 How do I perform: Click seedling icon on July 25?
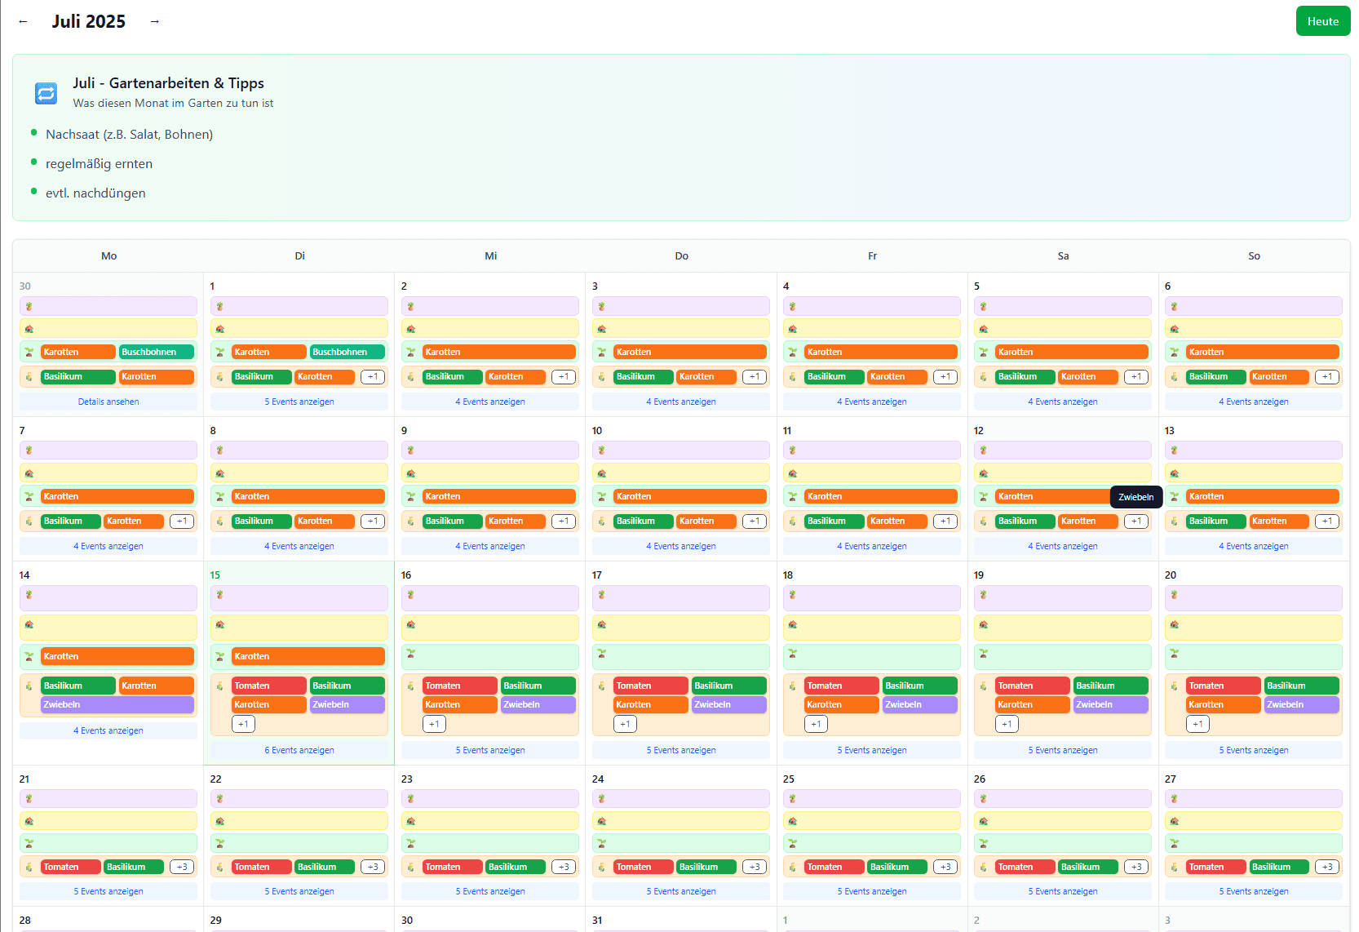tap(792, 843)
